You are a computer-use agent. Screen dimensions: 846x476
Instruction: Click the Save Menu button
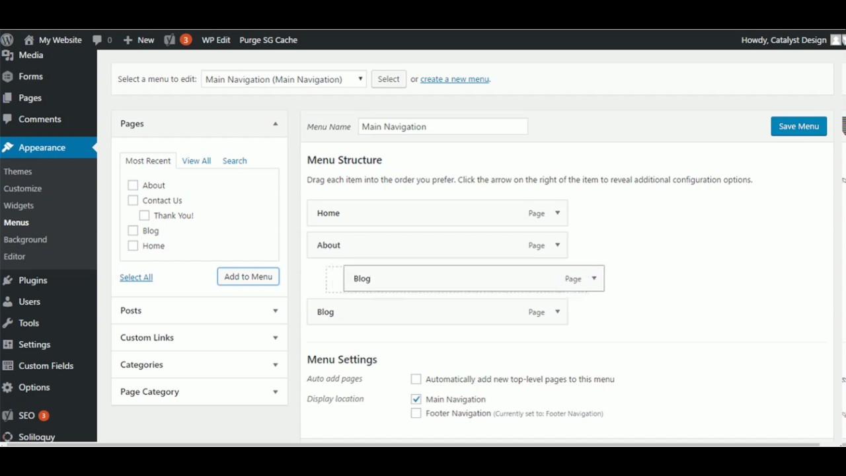click(798, 126)
